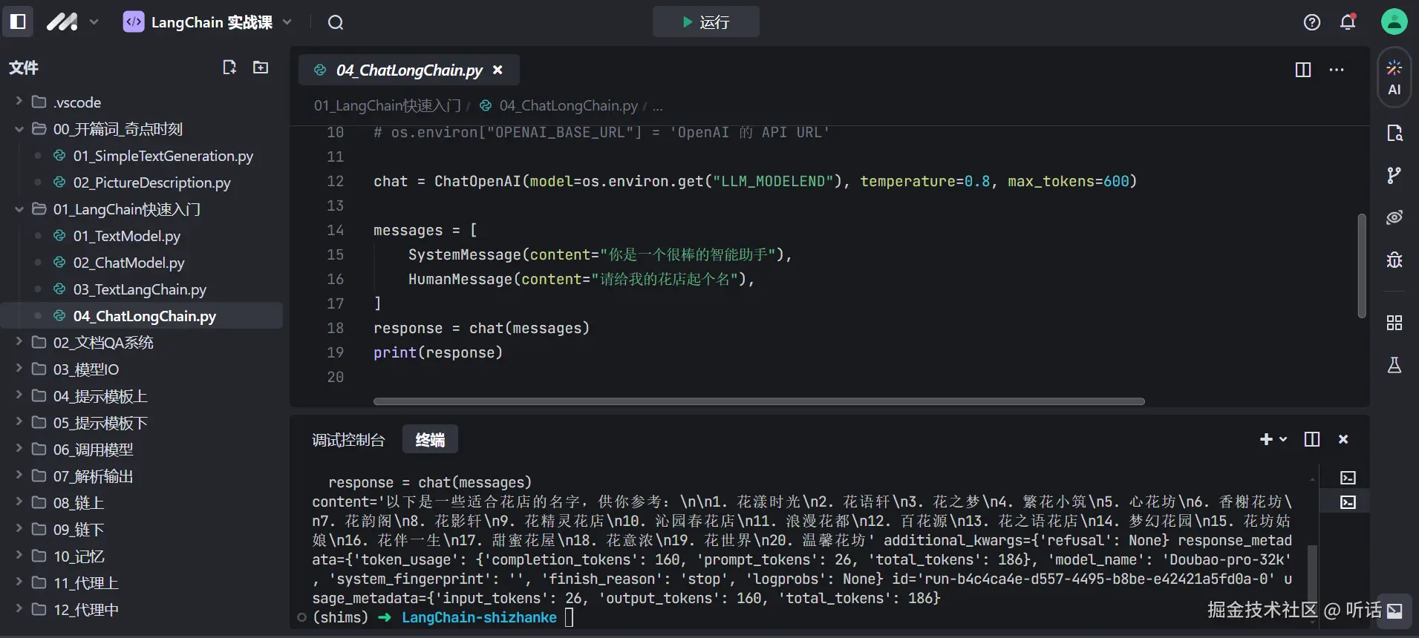1419x638 pixels.
Task: Open the help question mark icon
Action: point(1312,22)
